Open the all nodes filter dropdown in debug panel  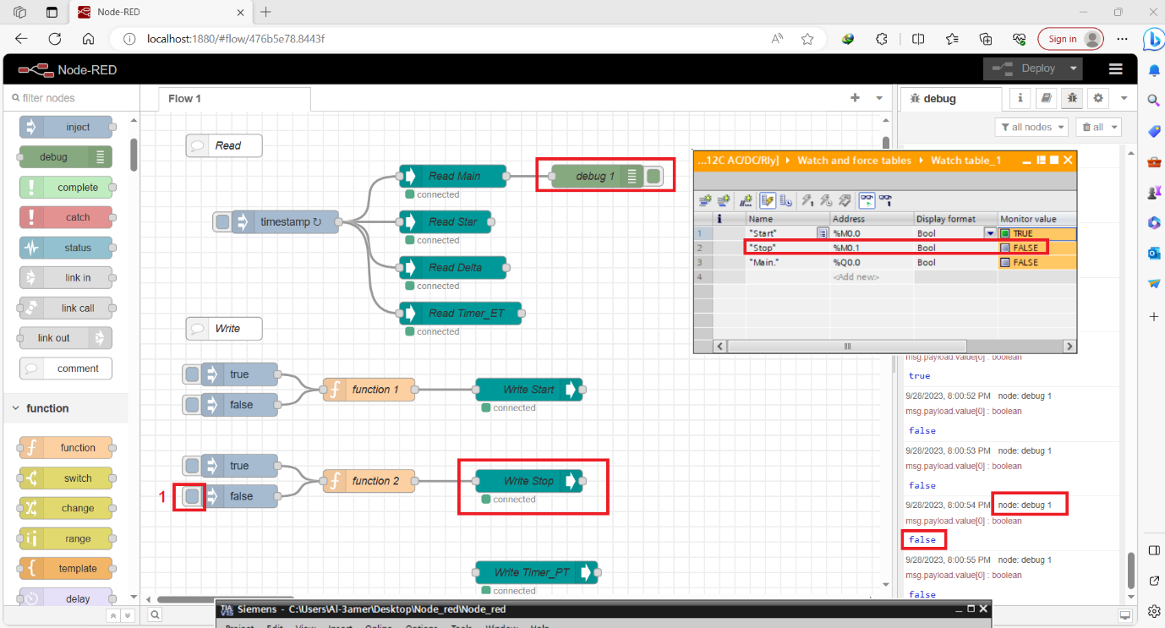(1031, 126)
